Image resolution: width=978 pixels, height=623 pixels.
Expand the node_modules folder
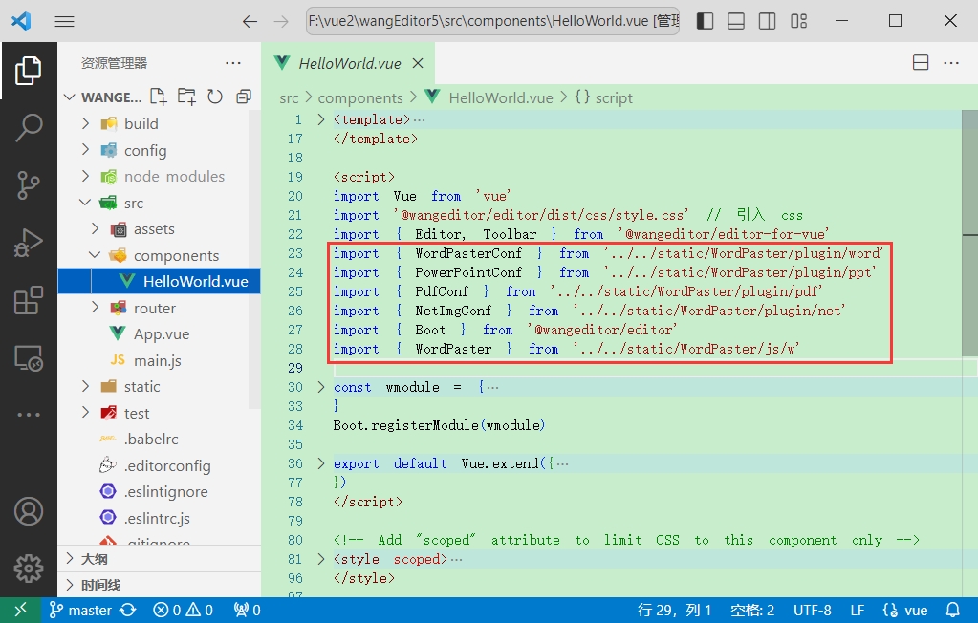click(x=174, y=176)
